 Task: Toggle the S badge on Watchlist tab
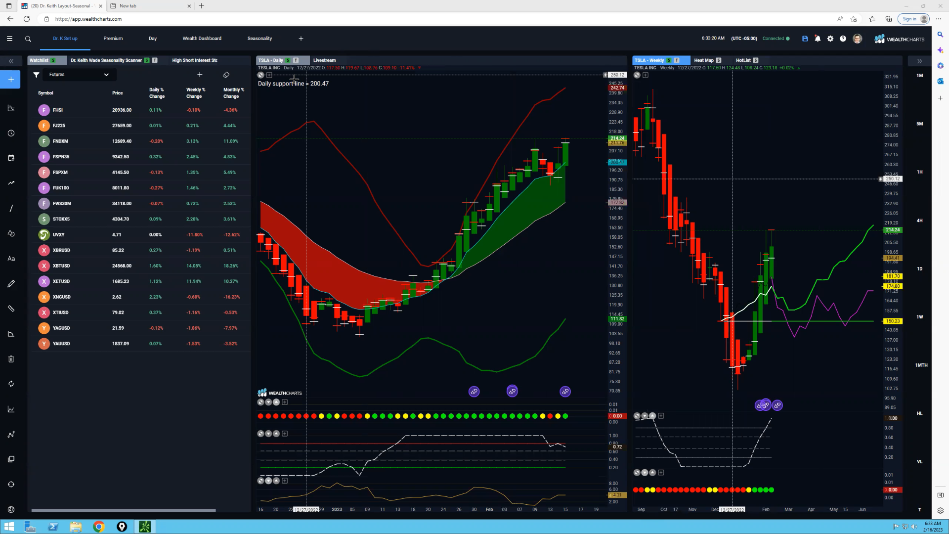pos(53,60)
